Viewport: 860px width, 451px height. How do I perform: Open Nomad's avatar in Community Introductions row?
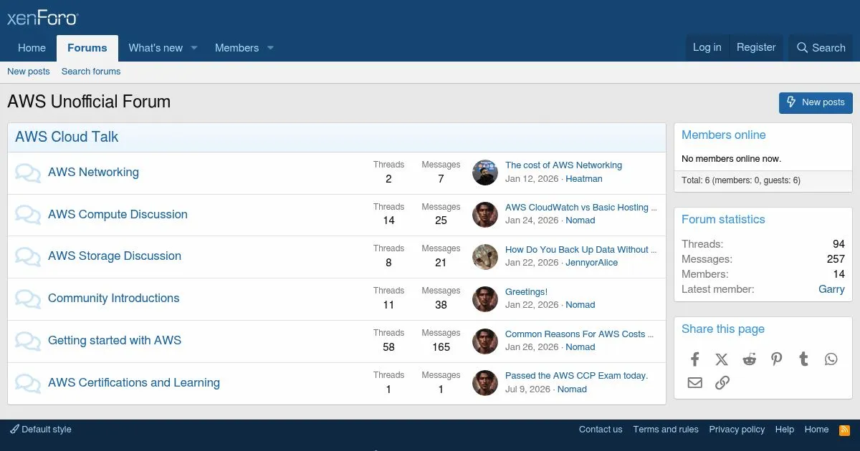coord(485,299)
